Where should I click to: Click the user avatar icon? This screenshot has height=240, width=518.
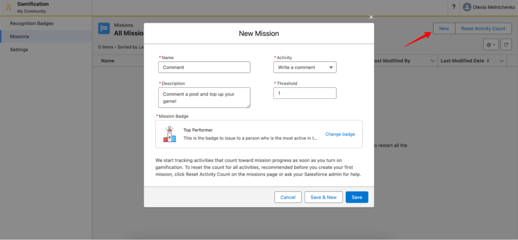point(467,7)
